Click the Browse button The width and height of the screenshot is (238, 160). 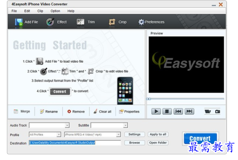134,143
